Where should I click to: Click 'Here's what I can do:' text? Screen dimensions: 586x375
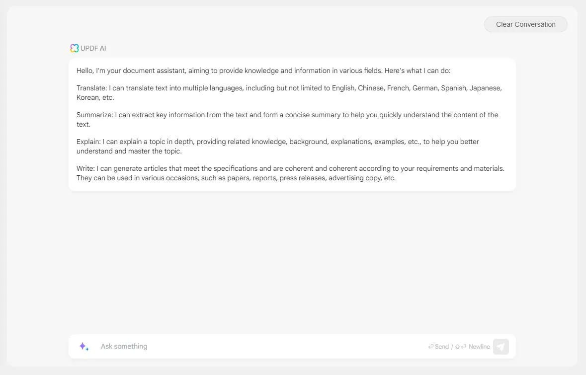pyautogui.click(x=418, y=71)
